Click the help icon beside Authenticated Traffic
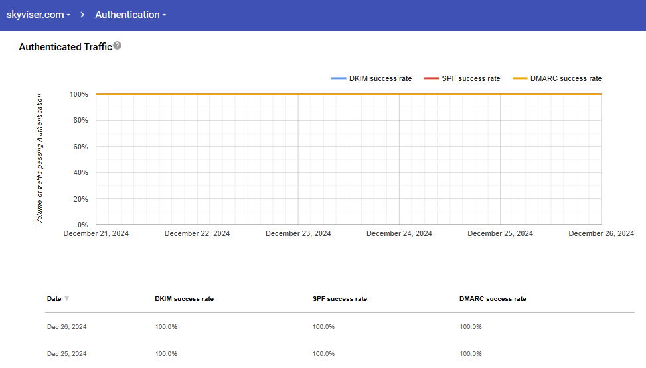Screen dimensions: 646x368 tap(118, 46)
